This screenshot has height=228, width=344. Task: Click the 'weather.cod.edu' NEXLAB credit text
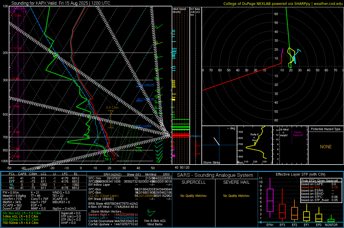[x=328, y=3]
